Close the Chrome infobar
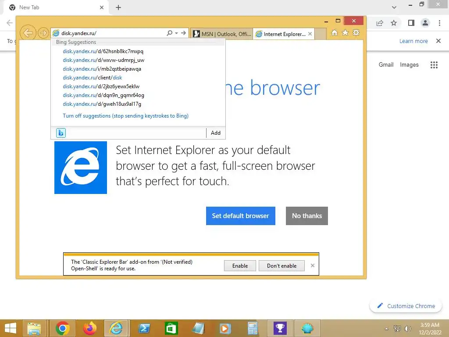Image resolution: width=449 pixels, height=337 pixels. coord(438,41)
